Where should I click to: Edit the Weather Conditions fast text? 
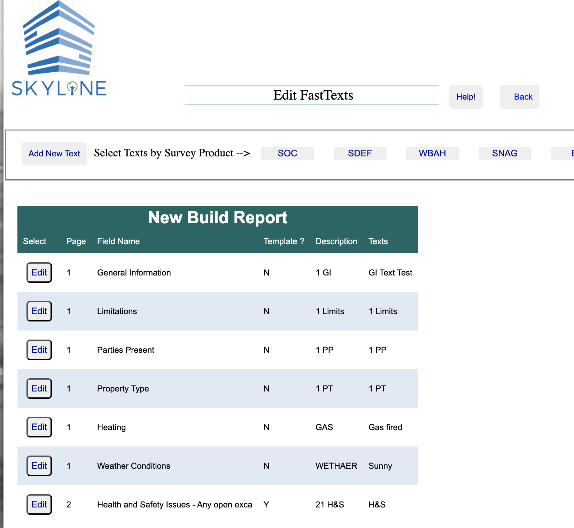coord(39,466)
